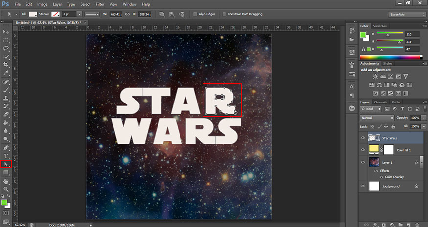Open the Actions panel play icon
This screenshot has width=428, height=227.
pos(352,40)
